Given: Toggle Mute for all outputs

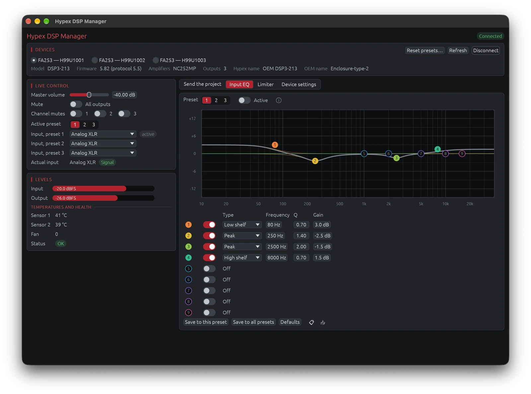Looking at the screenshot, I should [x=76, y=104].
